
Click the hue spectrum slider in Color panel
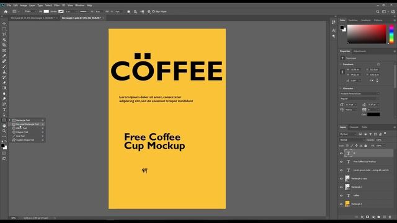[x=391, y=34]
